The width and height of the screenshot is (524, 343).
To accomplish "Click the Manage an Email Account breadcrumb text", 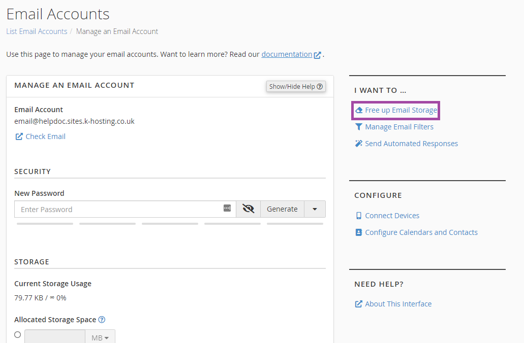I will [117, 31].
